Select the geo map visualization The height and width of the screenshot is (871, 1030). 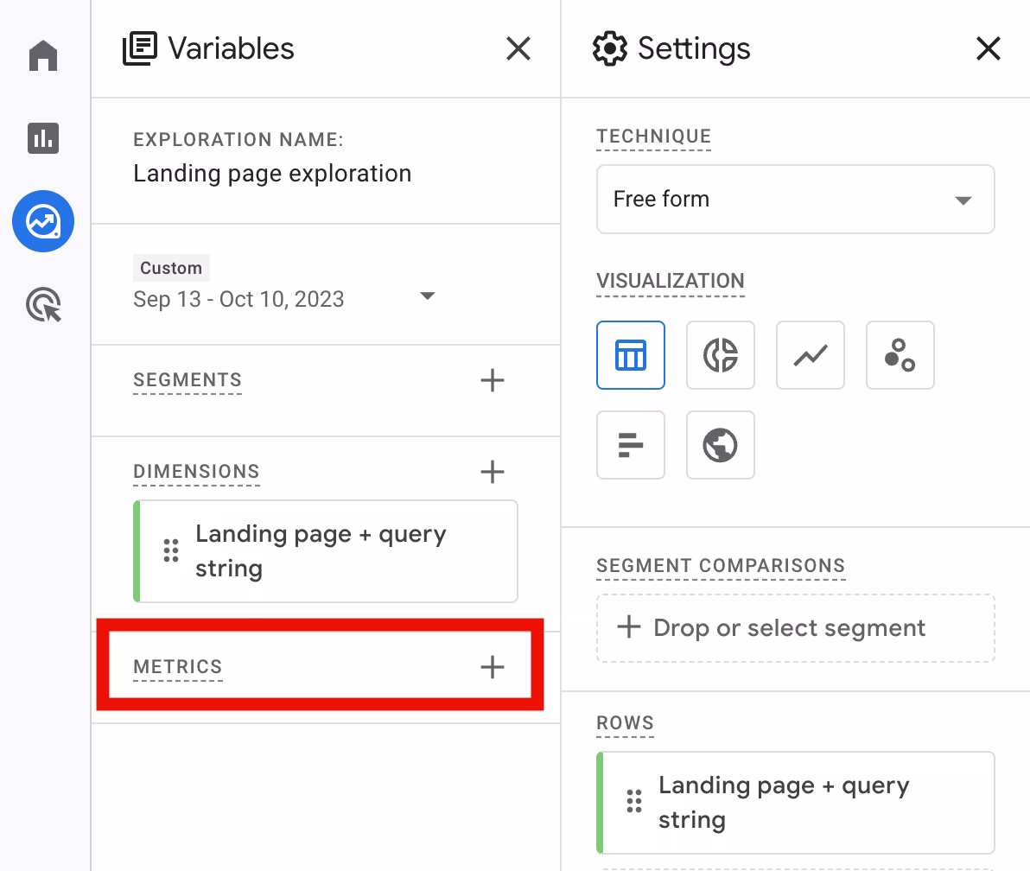coord(721,445)
